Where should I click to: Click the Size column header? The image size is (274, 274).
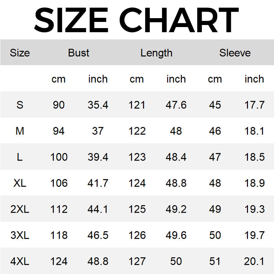point(20,53)
